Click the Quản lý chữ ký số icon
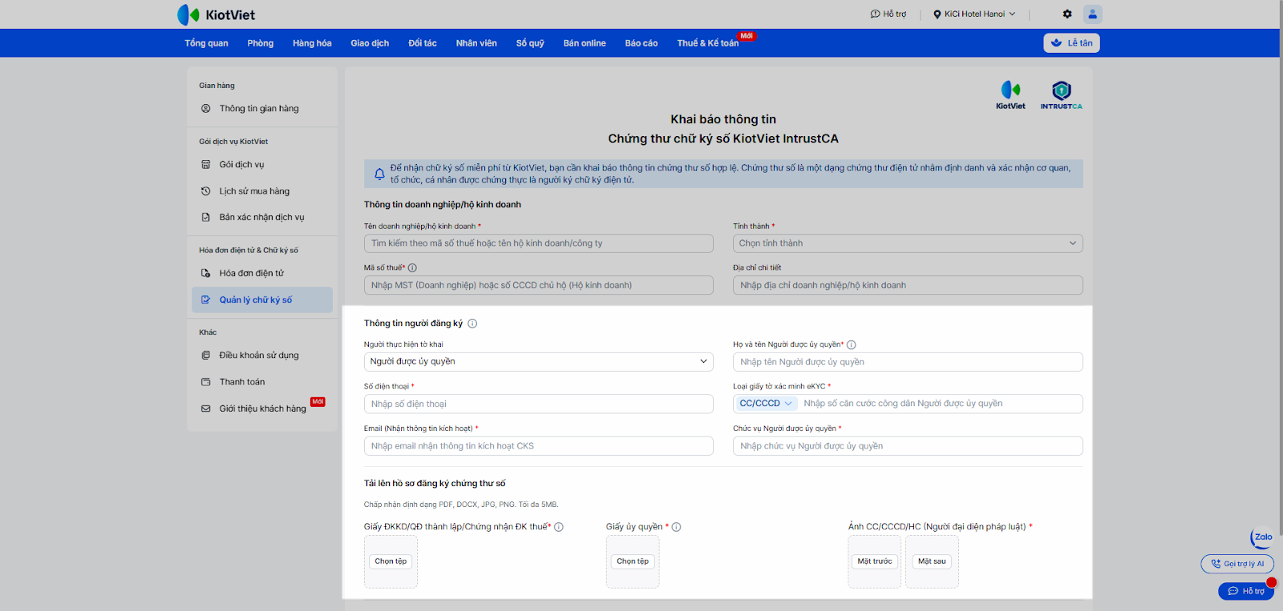The height and width of the screenshot is (611, 1283). (205, 299)
